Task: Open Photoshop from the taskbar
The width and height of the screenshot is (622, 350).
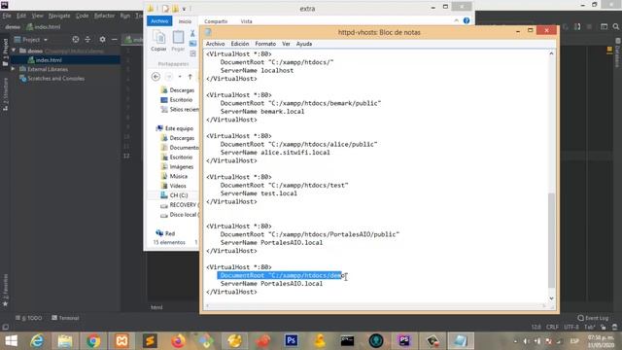Action: (291, 341)
